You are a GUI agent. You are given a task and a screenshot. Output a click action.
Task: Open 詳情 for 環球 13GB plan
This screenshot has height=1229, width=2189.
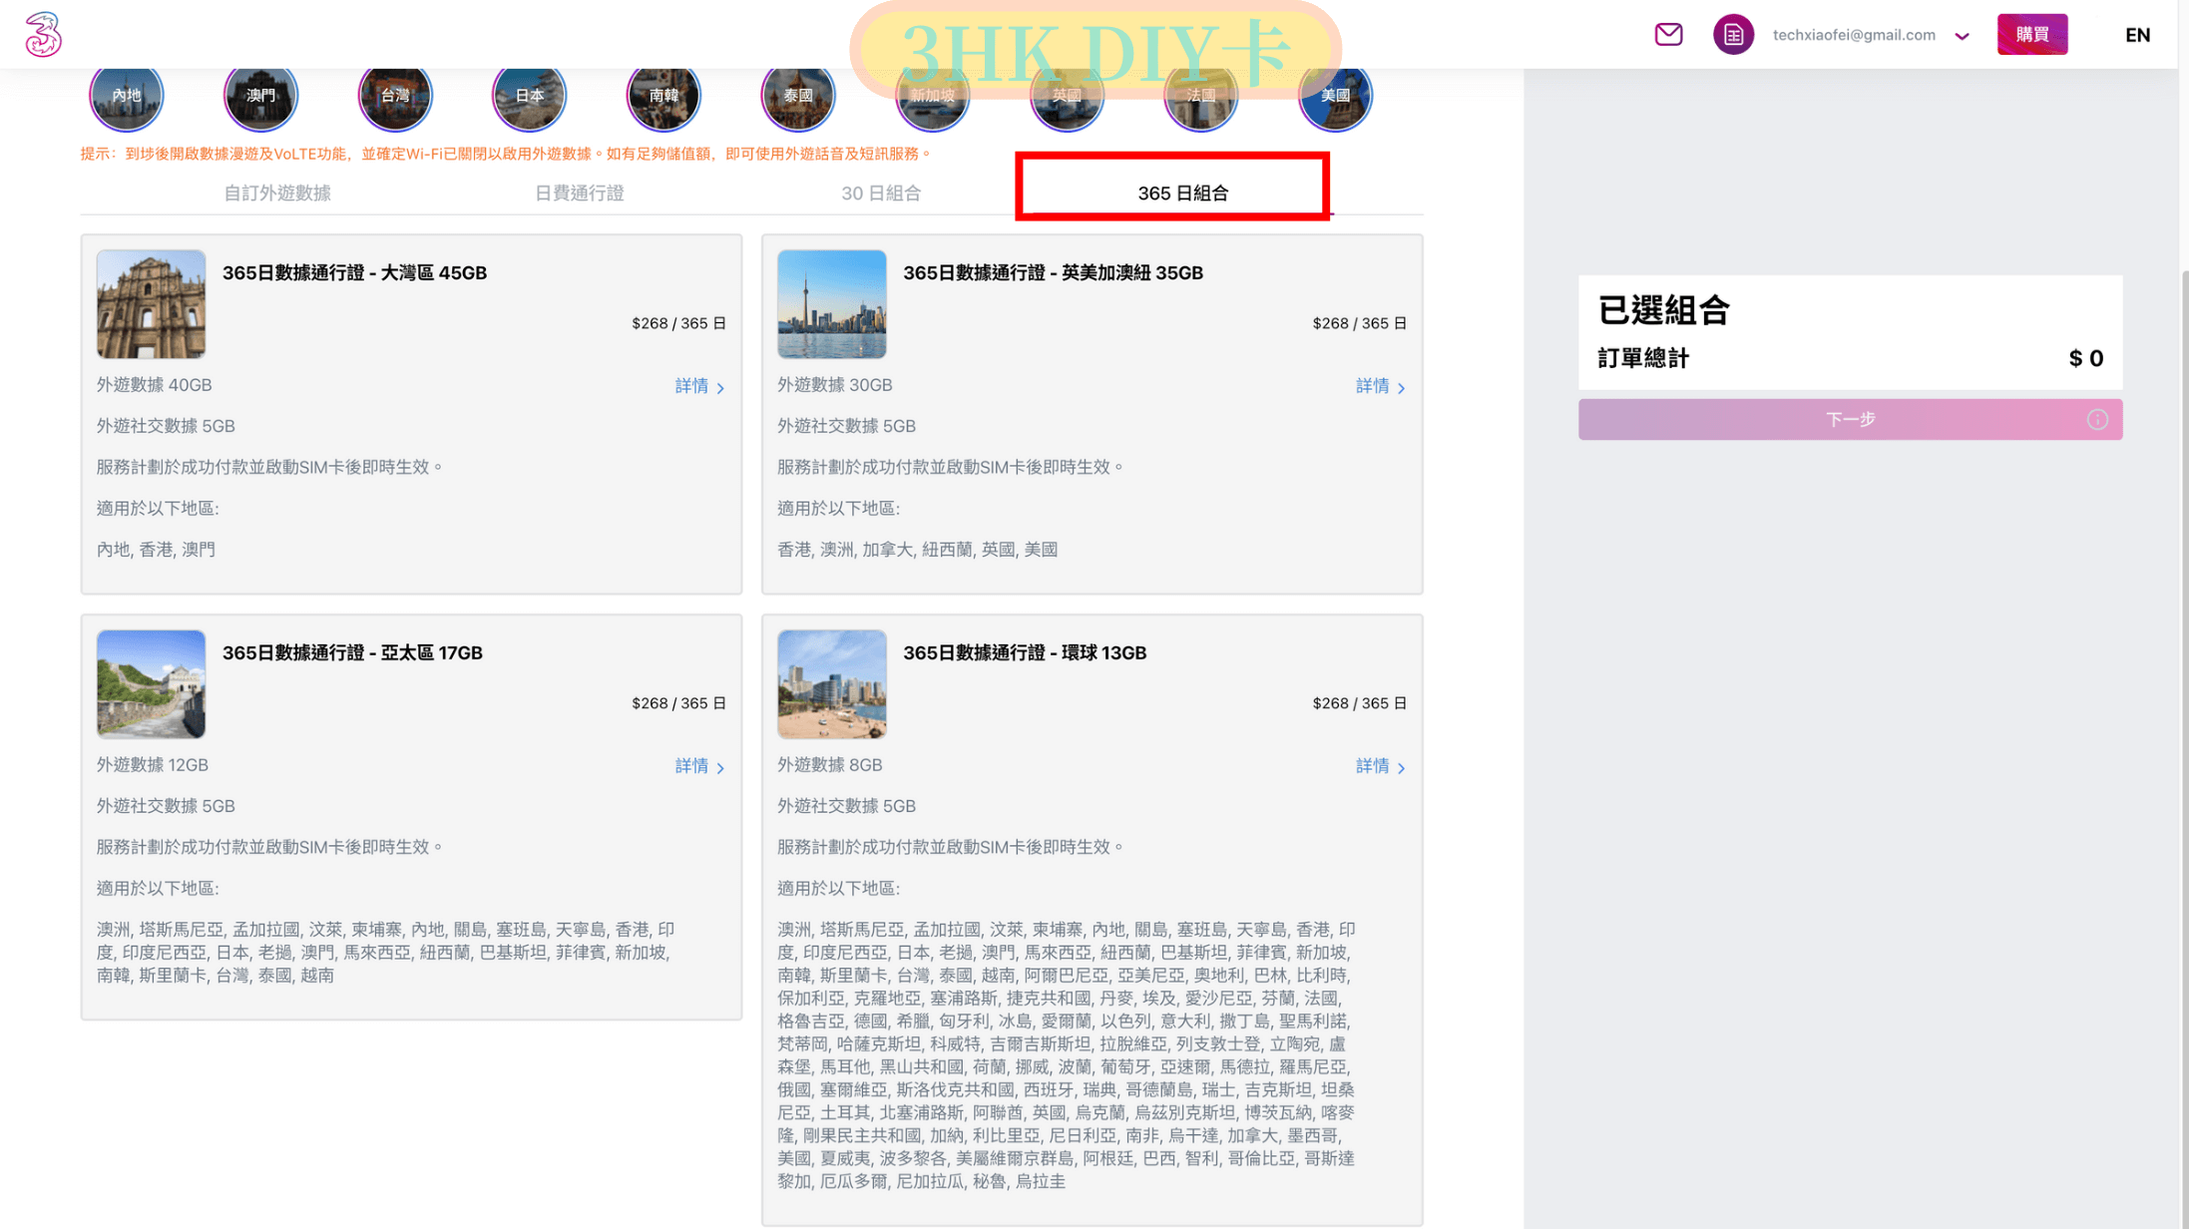click(x=1380, y=766)
